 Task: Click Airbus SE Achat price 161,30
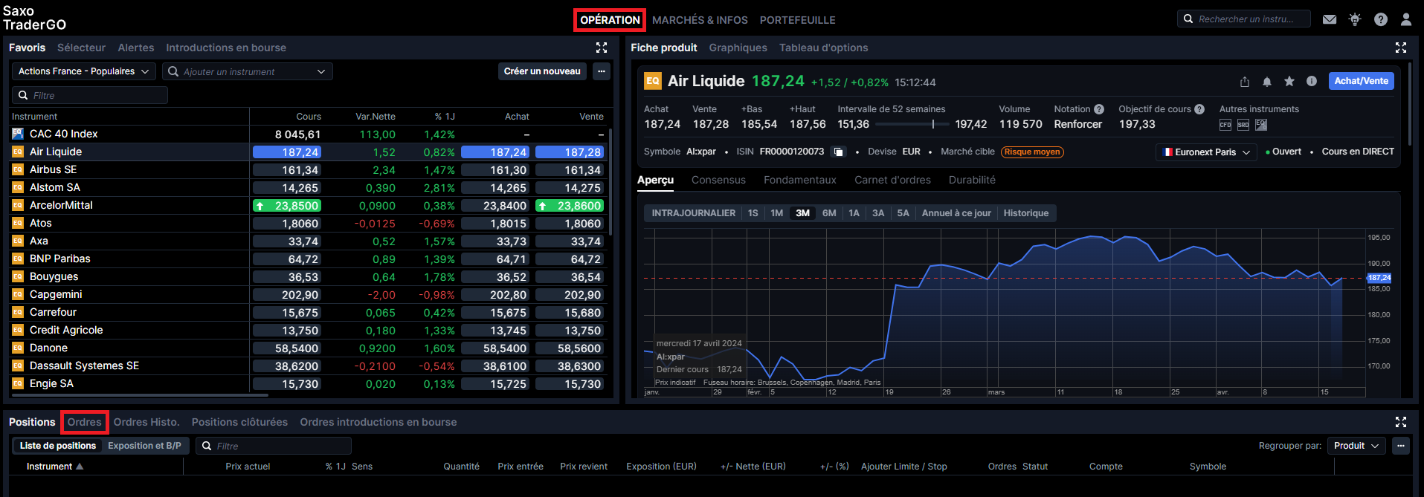click(494, 170)
